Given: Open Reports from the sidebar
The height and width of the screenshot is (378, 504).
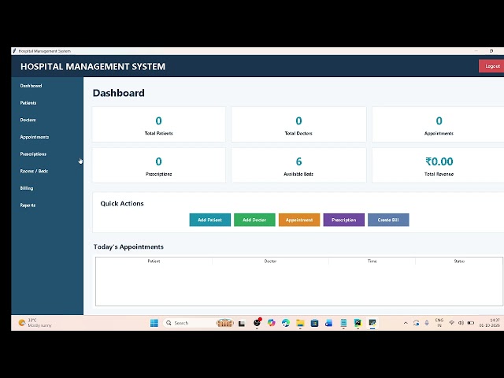Looking at the screenshot, I should click(x=28, y=205).
